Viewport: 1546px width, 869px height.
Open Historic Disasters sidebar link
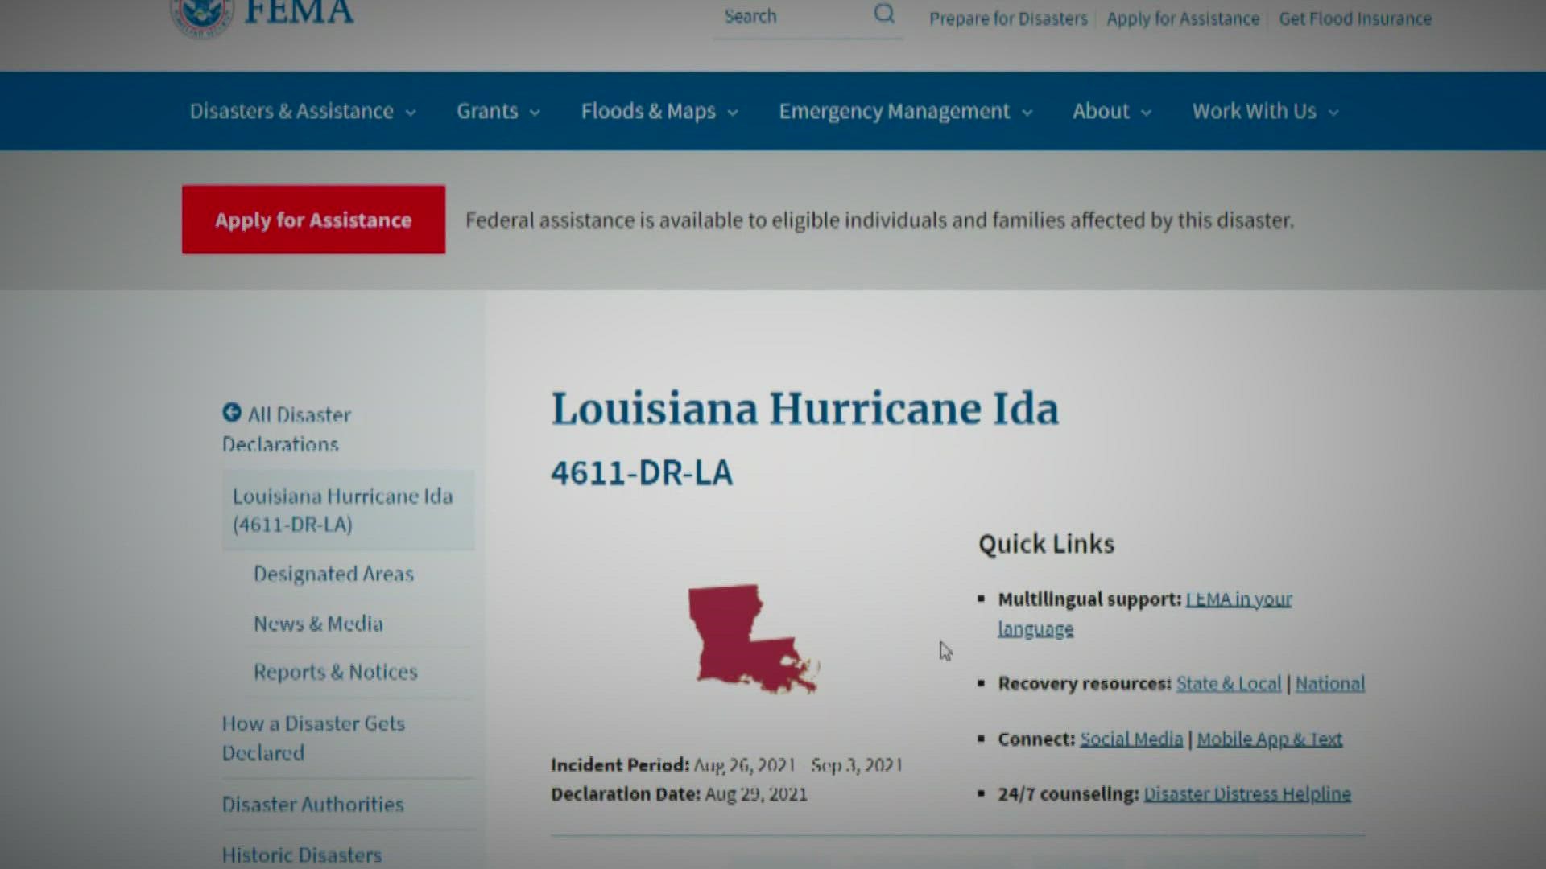tap(302, 855)
